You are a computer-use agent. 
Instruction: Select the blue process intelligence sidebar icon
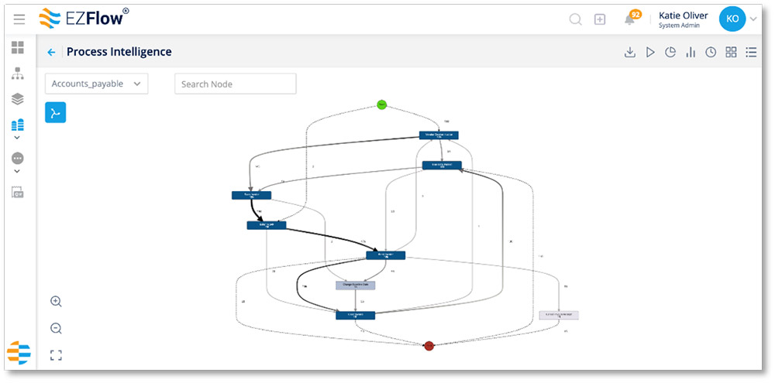pos(18,125)
